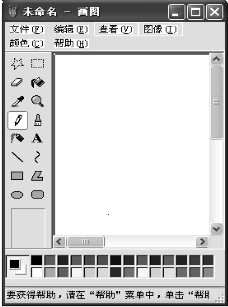Screen dimensions: 228x307
Task: Choose the Eraser tool
Action: 17,82
